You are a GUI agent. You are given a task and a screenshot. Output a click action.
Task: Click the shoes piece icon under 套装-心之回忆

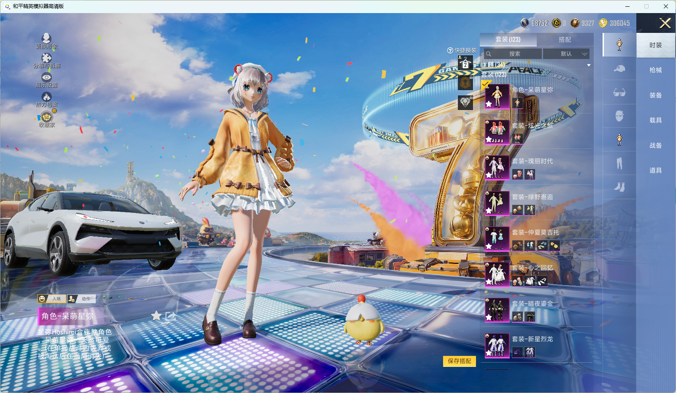click(543, 281)
